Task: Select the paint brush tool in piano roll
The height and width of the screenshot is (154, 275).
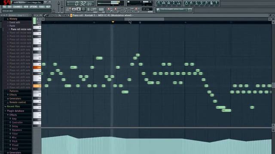Action: click(x=48, y=15)
